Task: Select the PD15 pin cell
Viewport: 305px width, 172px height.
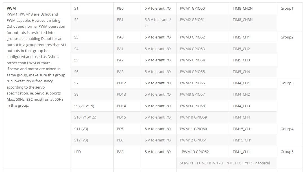Action: click(127, 117)
